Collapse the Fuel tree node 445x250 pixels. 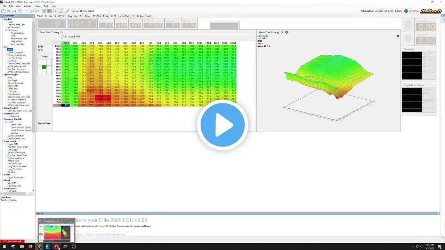[2, 47]
